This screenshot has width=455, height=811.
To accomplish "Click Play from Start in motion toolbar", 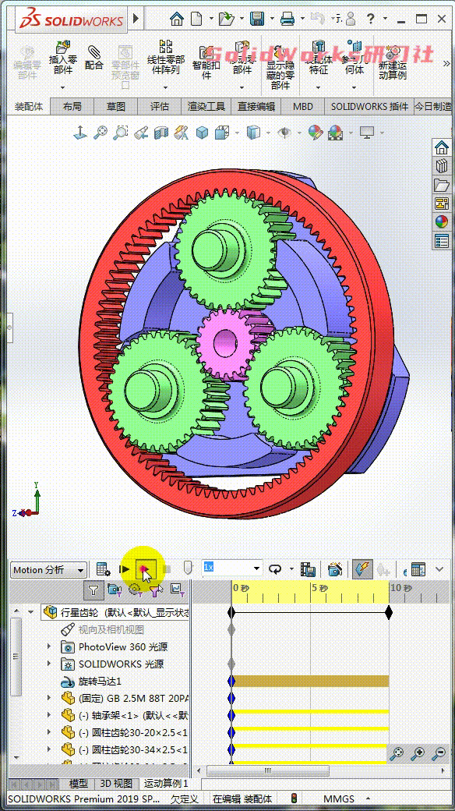I will (x=125, y=569).
